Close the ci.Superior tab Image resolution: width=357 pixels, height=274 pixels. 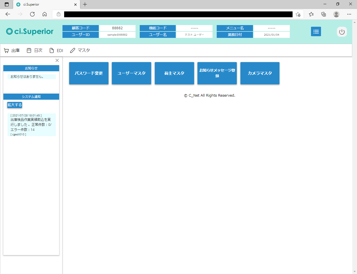75,4
